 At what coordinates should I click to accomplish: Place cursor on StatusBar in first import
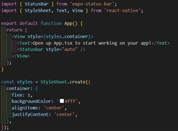(x=36, y=4)
